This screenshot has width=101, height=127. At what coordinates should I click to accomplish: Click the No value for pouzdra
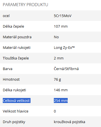click(x=56, y=37)
